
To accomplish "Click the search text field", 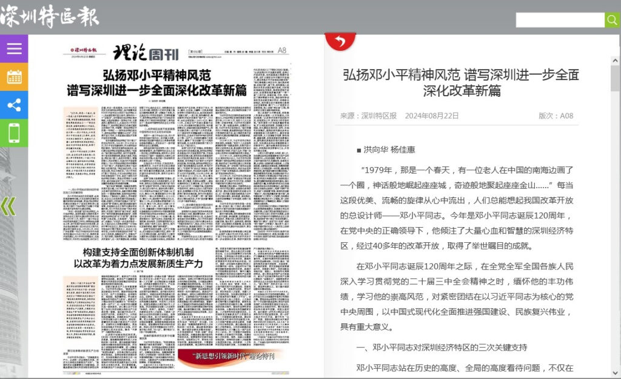I will pos(560,20).
